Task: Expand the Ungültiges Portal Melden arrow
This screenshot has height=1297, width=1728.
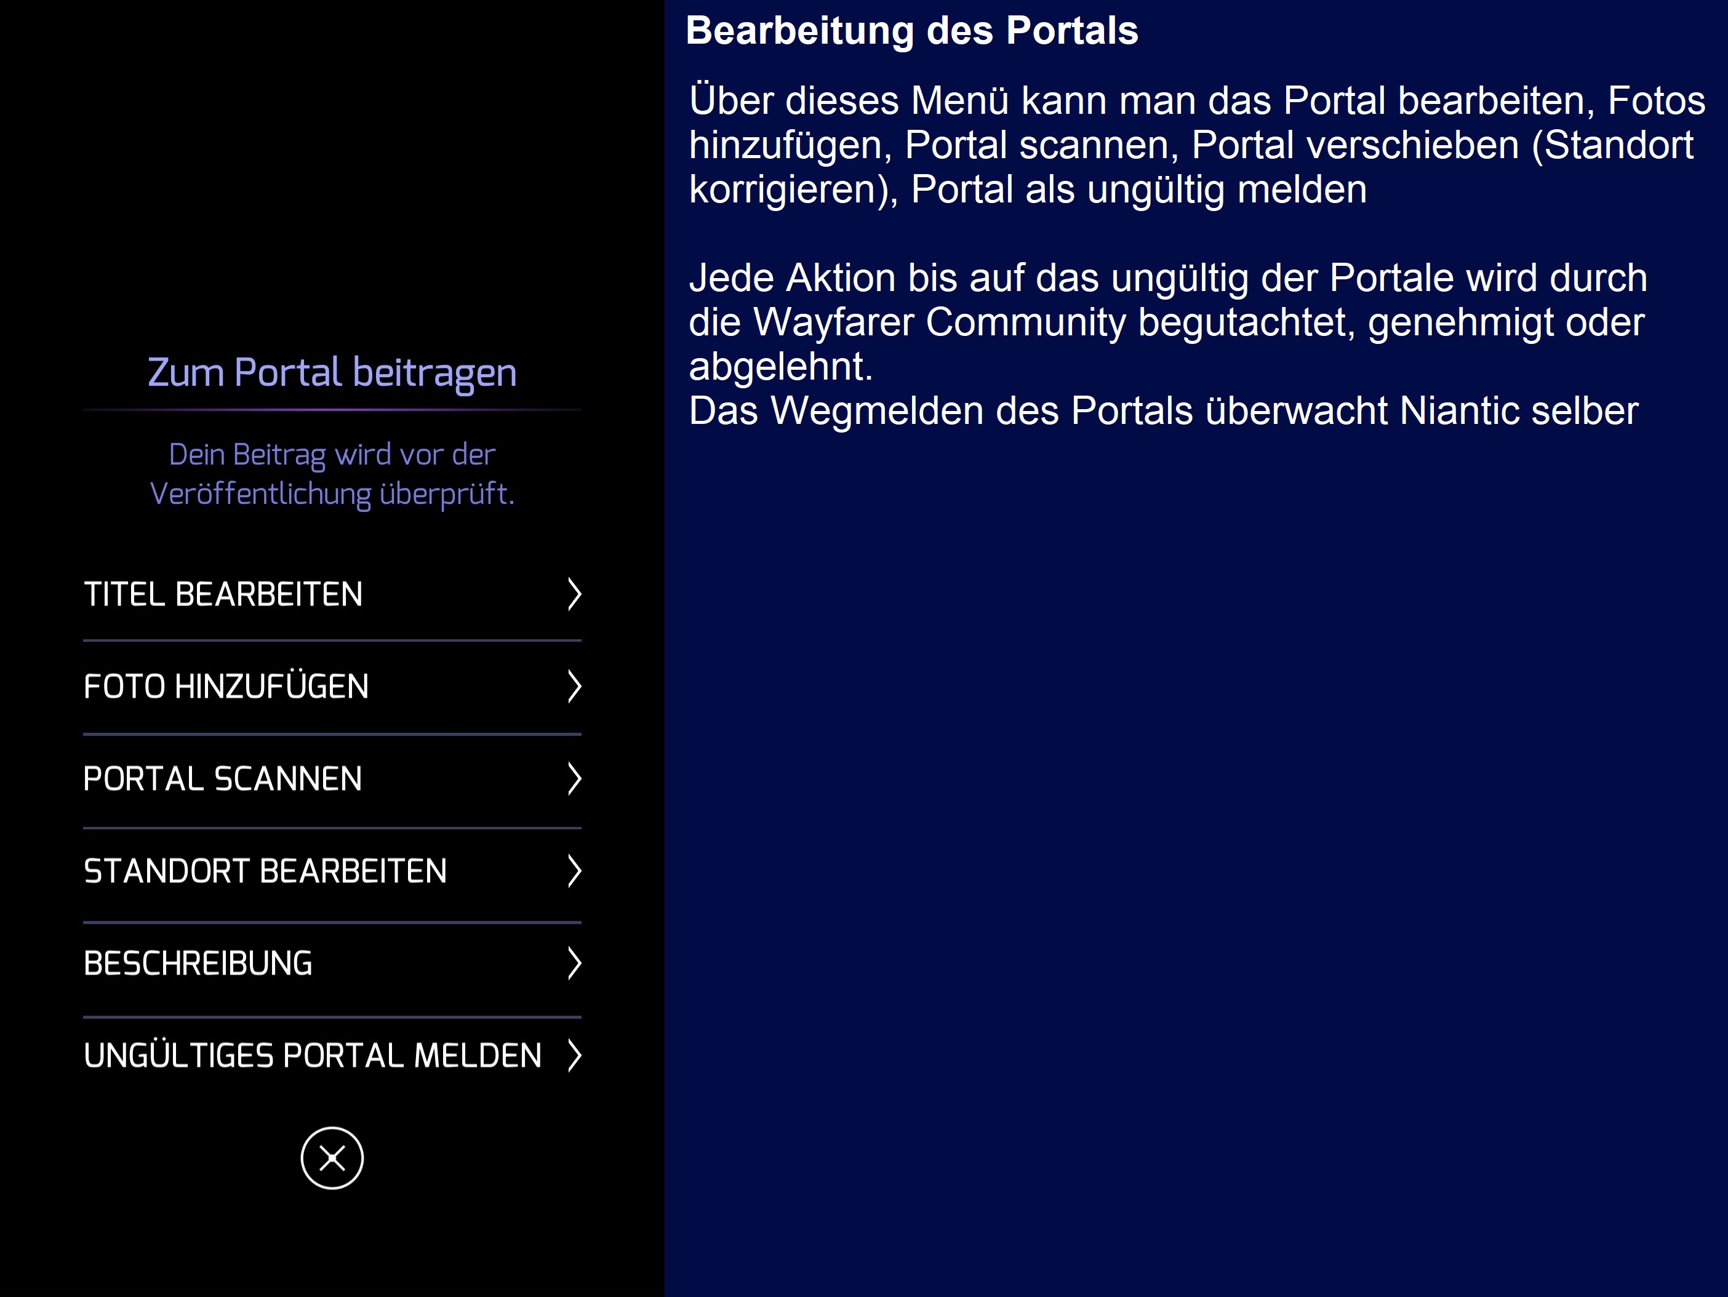Action: pyautogui.click(x=574, y=1055)
